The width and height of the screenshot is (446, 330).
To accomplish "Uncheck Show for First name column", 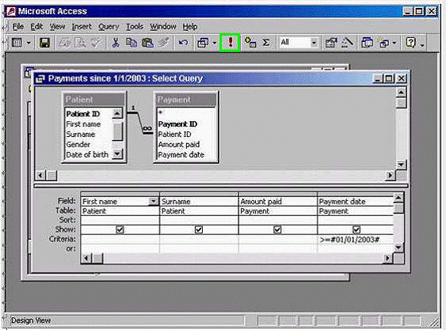I will [120, 229].
